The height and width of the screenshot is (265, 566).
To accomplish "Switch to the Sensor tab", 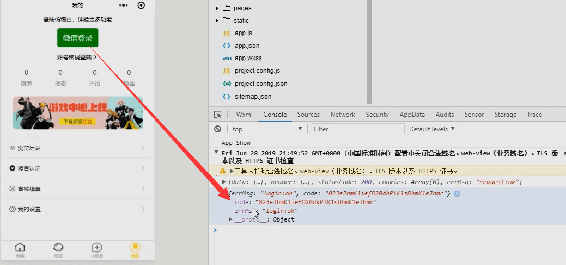I will click(x=474, y=115).
